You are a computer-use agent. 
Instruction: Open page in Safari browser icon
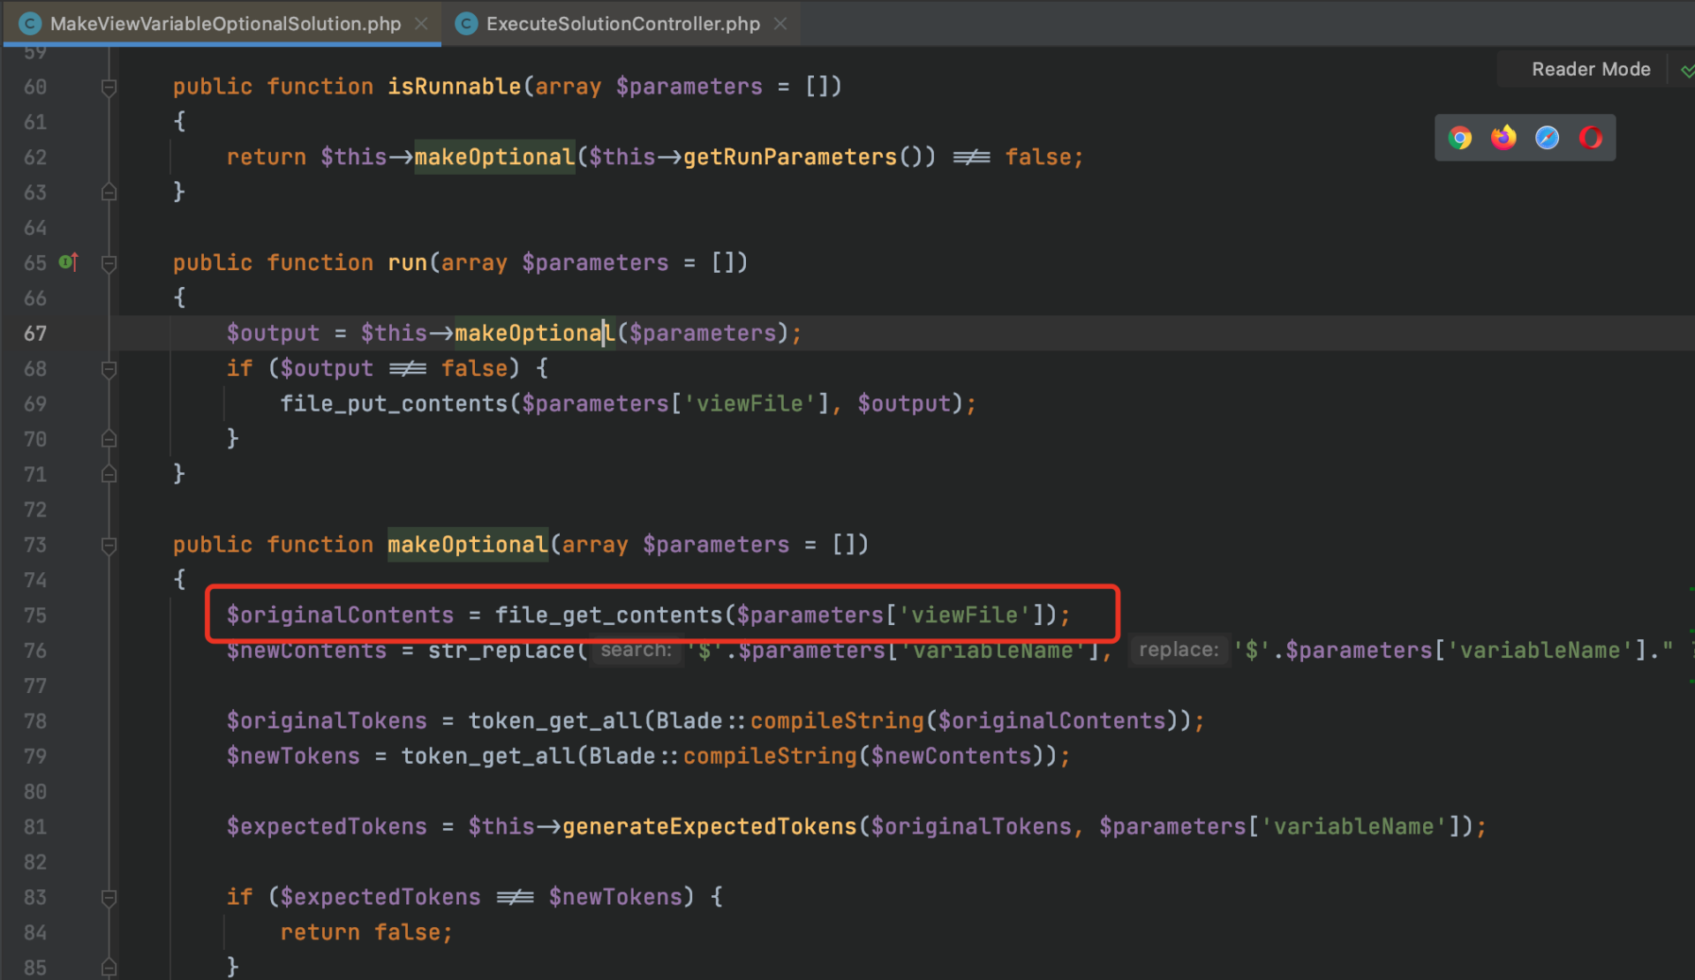coord(1547,138)
